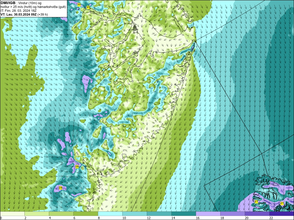Click the yellow gust label 26
Viewport: 294px width, 220px height.
point(60,188)
